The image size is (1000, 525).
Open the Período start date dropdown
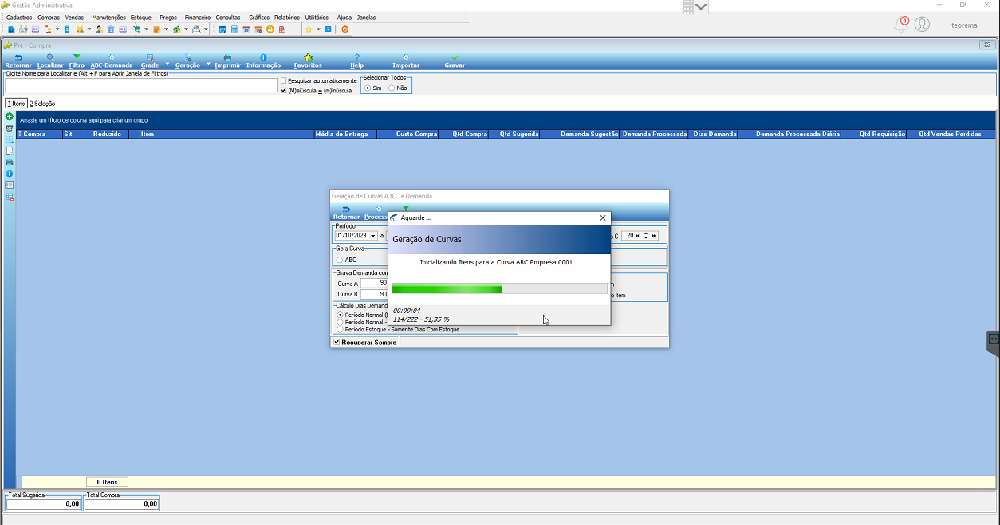pos(373,236)
